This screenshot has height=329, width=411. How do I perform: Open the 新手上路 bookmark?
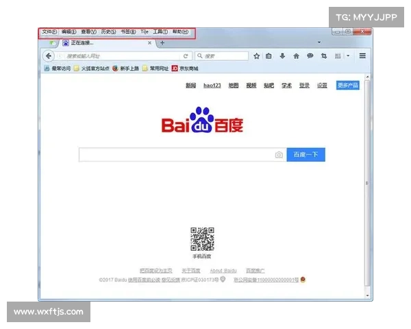pyautogui.click(x=125, y=69)
